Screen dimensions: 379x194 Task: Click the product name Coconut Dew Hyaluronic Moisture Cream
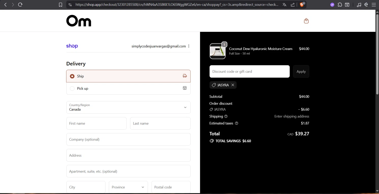(x=260, y=49)
